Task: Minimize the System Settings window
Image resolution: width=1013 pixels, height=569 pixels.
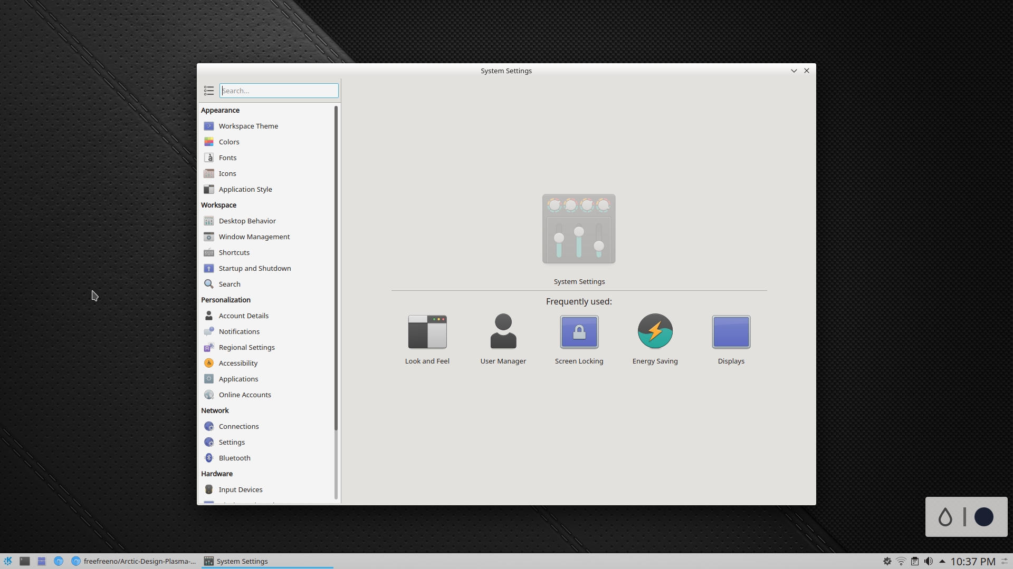Action: click(x=794, y=71)
